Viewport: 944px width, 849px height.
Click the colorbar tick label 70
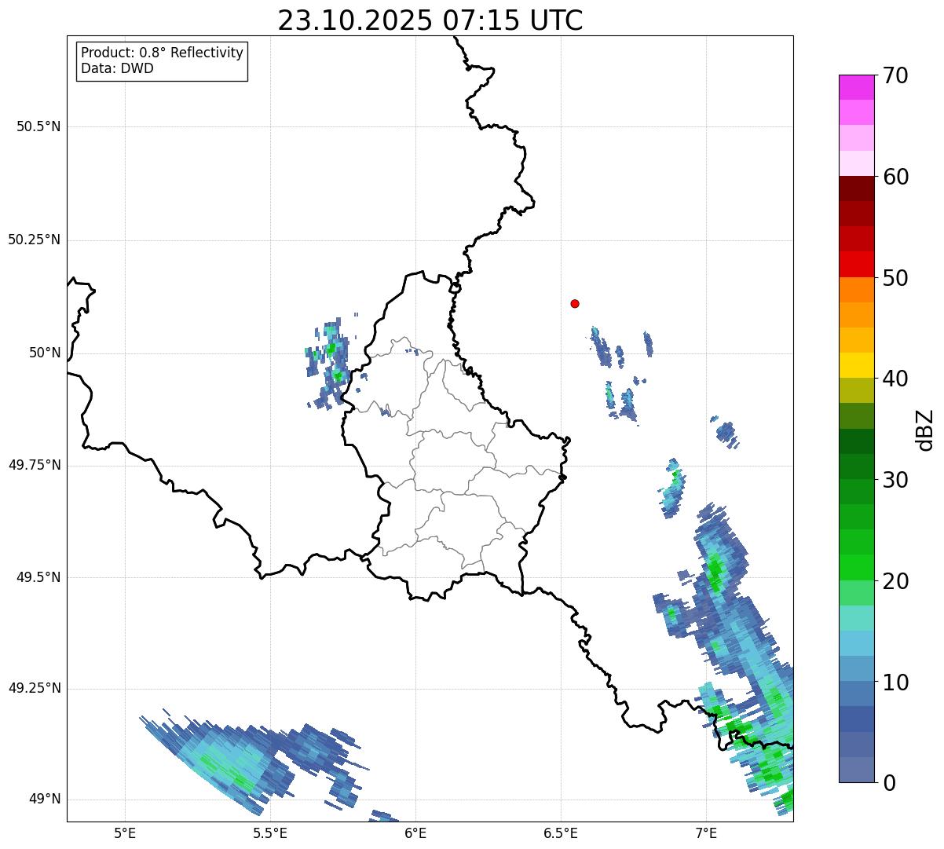[895, 75]
